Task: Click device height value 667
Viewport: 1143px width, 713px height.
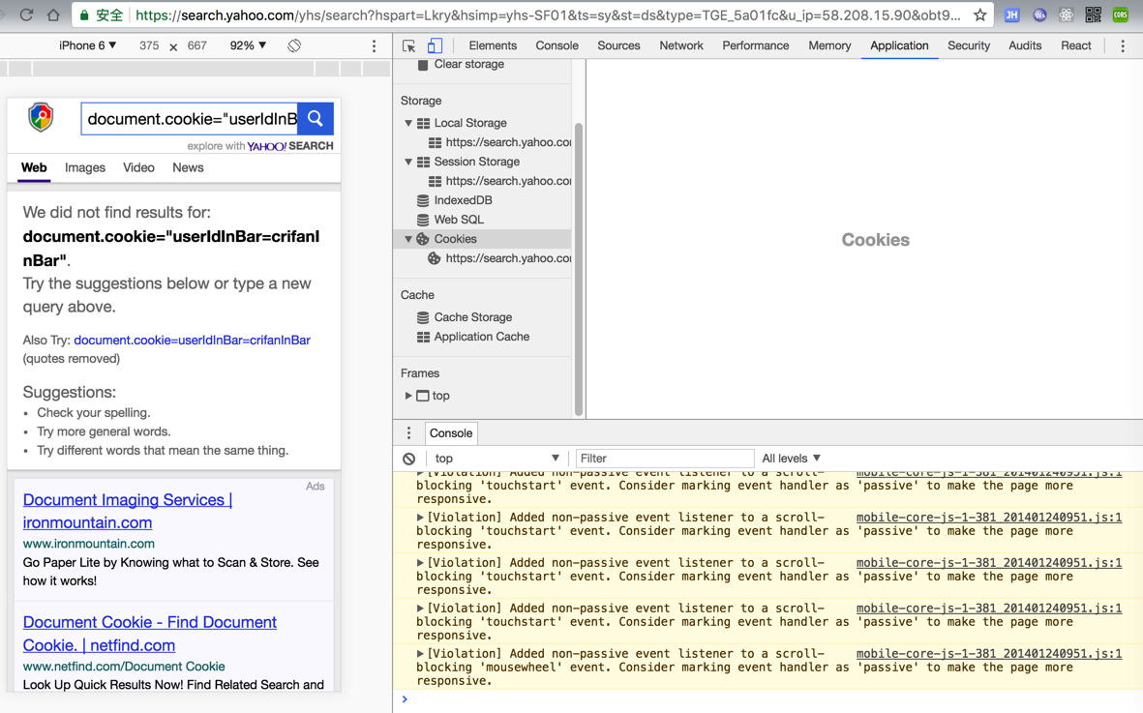Action: (196, 45)
